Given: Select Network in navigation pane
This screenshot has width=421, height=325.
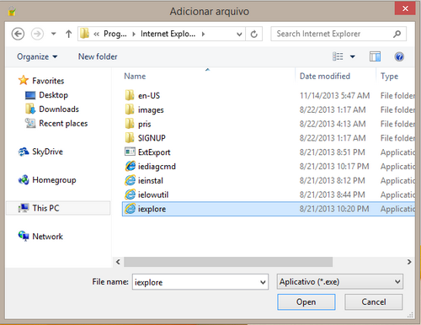Looking at the screenshot, I should [x=47, y=237].
